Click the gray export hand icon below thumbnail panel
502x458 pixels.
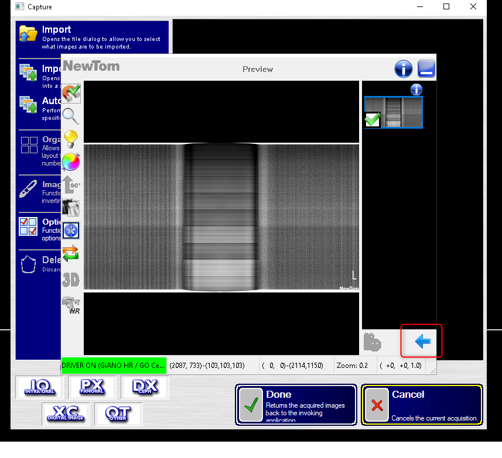tap(373, 342)
